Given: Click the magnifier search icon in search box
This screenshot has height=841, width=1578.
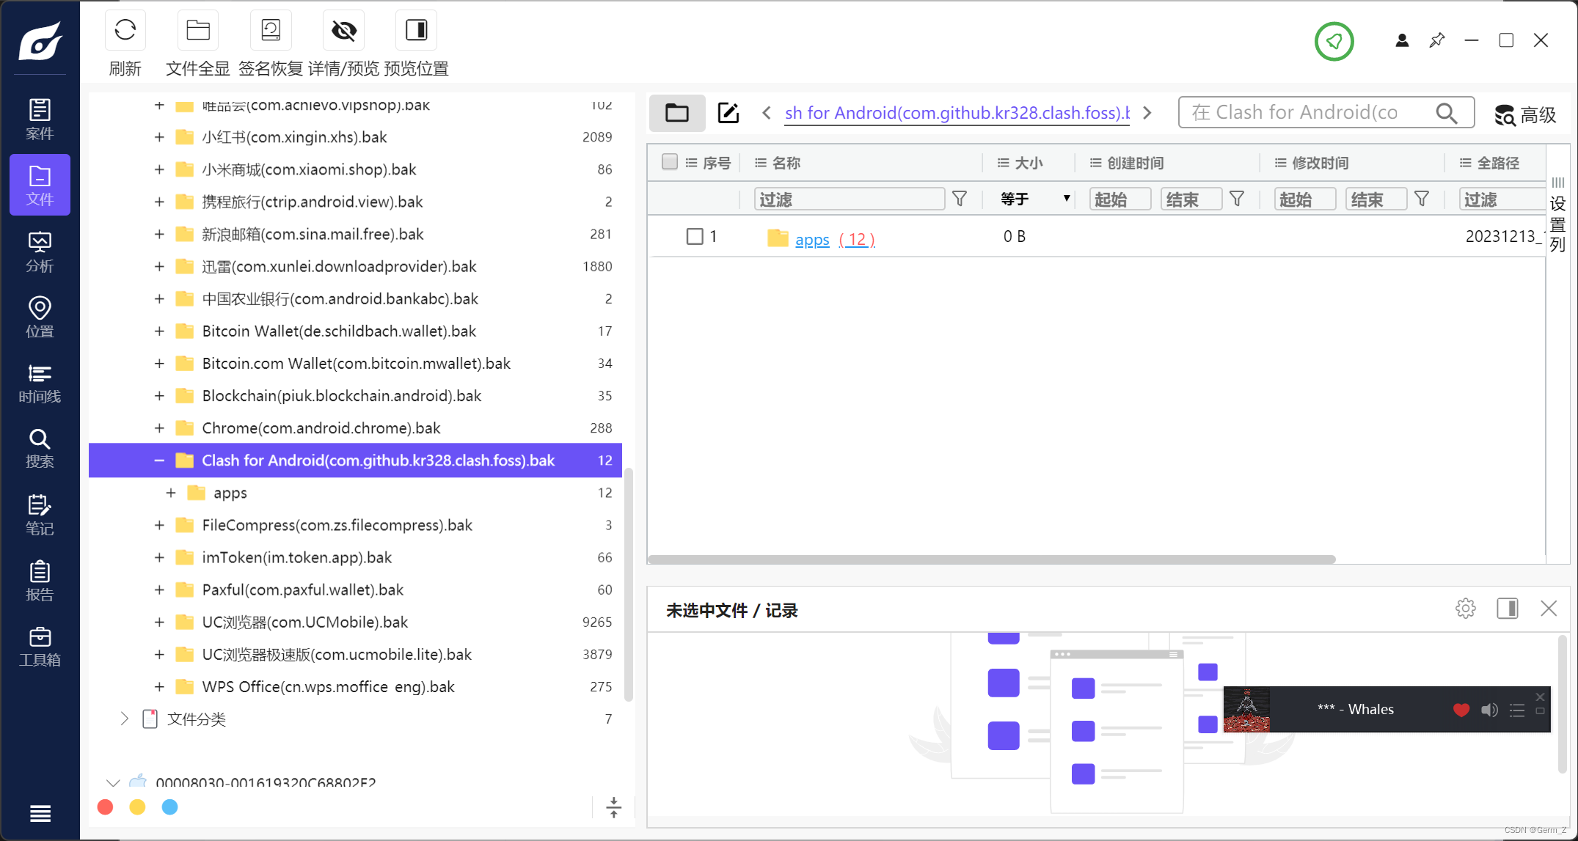Looking at the screenshot, I should pos(1446,113).
